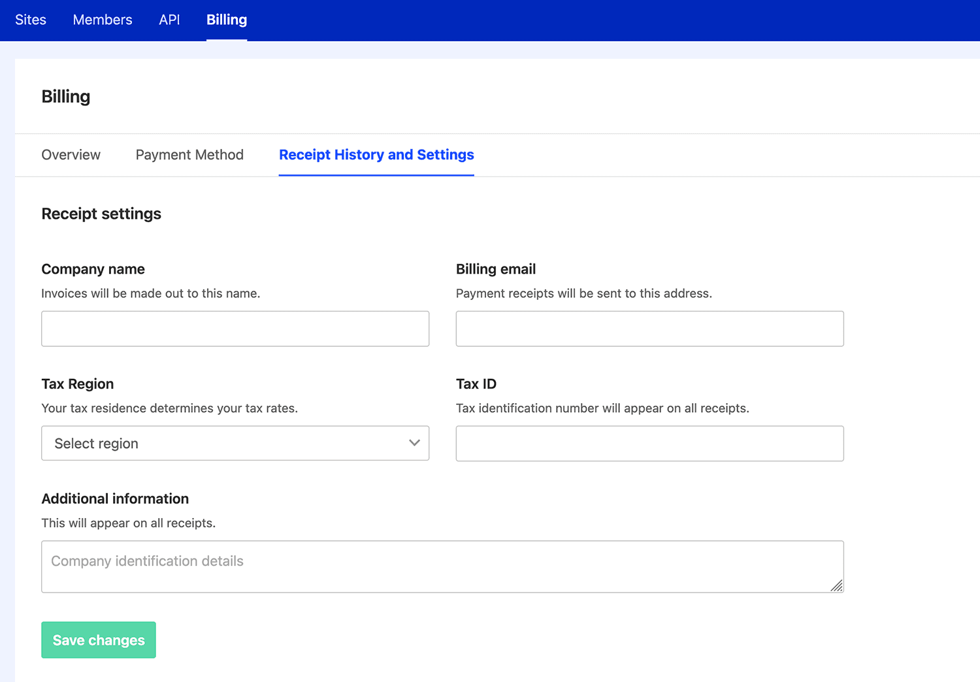Click the Additional information label
This screenshot has width=980, height=682.
[x=115, y=498]
